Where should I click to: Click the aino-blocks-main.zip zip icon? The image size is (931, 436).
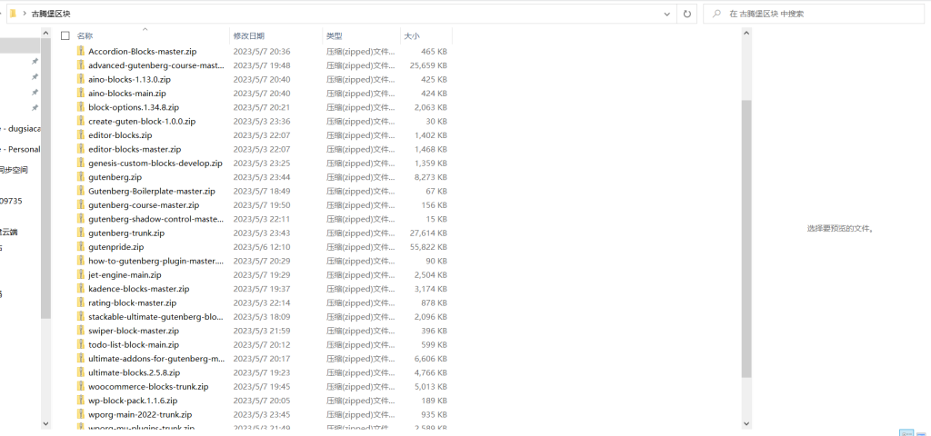pyautogui.click(x=81, y=94)
